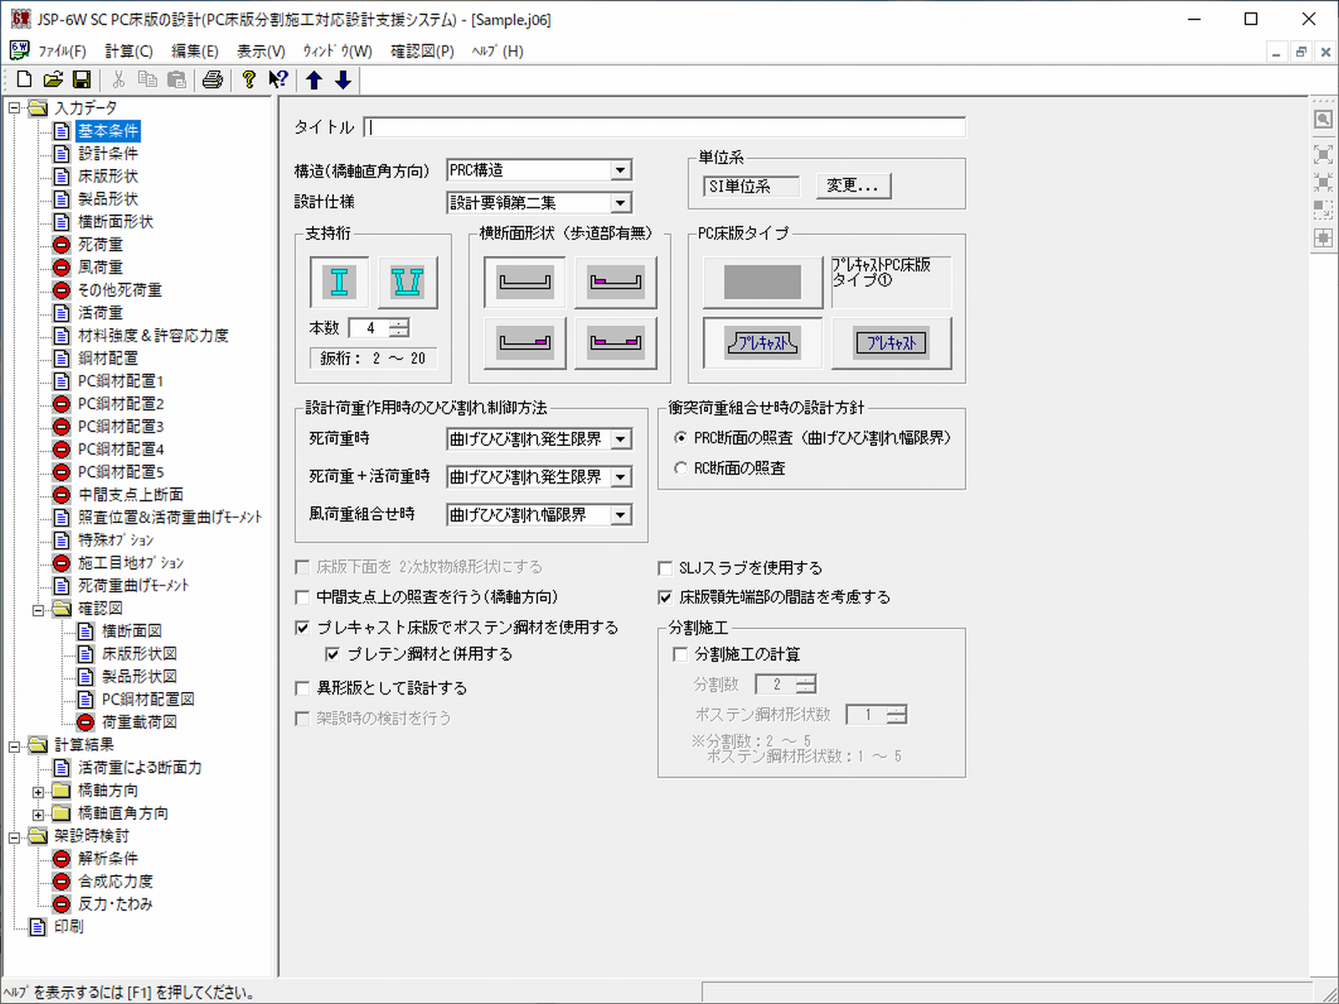The height and width of the screenshot is (1004, 1339).
Task: Select the I-shaped girder icon
Action: pyautogui.click(x=339, y=282)
